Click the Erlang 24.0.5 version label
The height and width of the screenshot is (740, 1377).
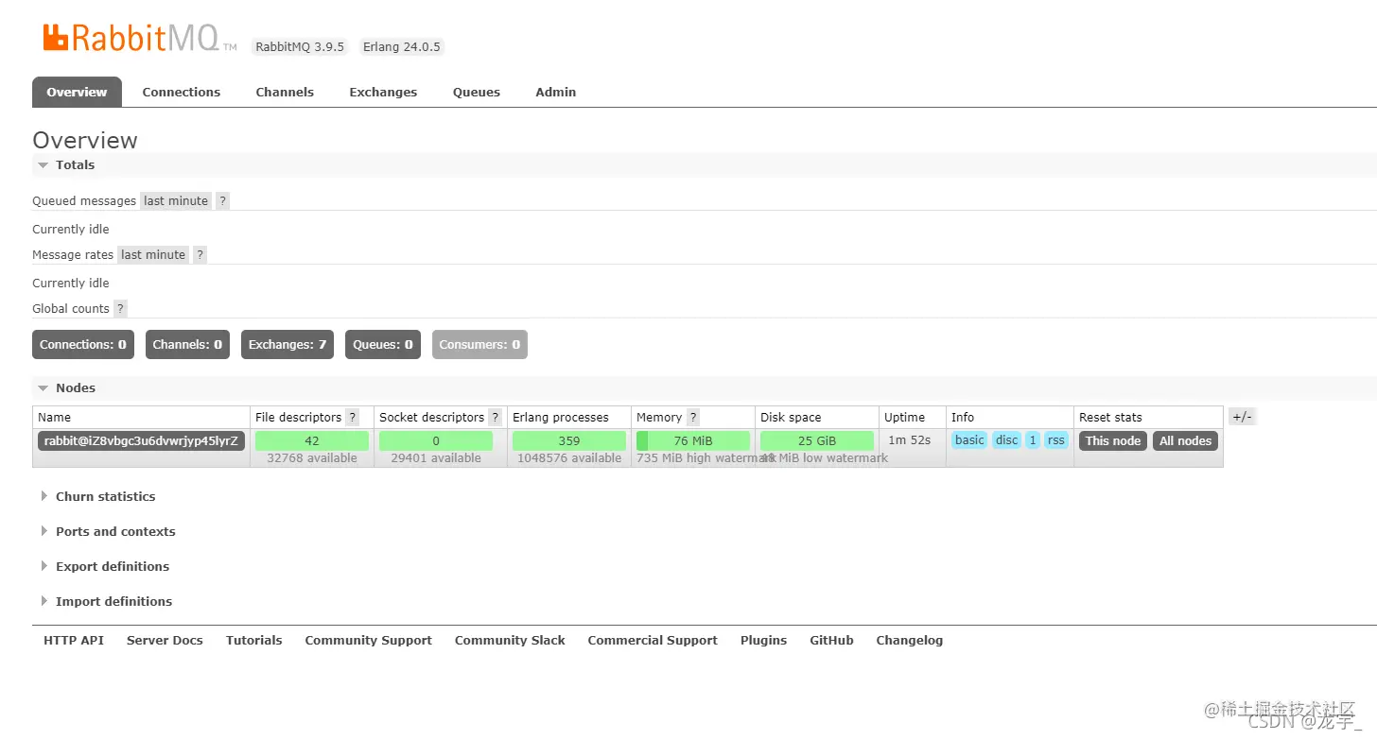(x=401, y=46)
